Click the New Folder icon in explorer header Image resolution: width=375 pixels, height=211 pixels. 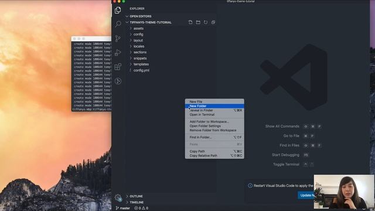(198, 22)
